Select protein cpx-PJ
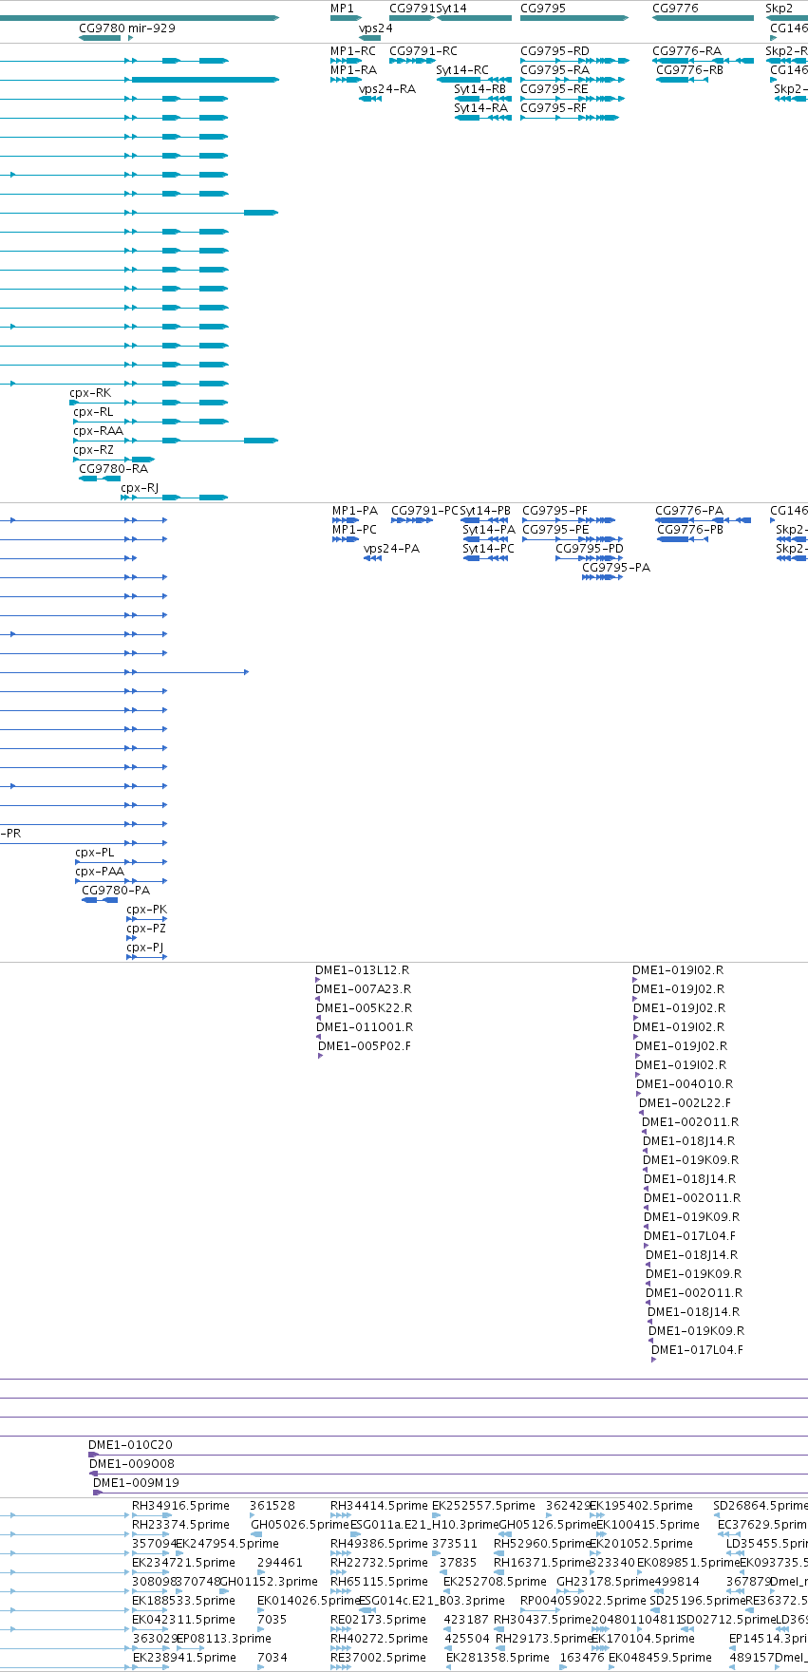The height and width of the screenshot is (1672, 808). pos(145,948)
